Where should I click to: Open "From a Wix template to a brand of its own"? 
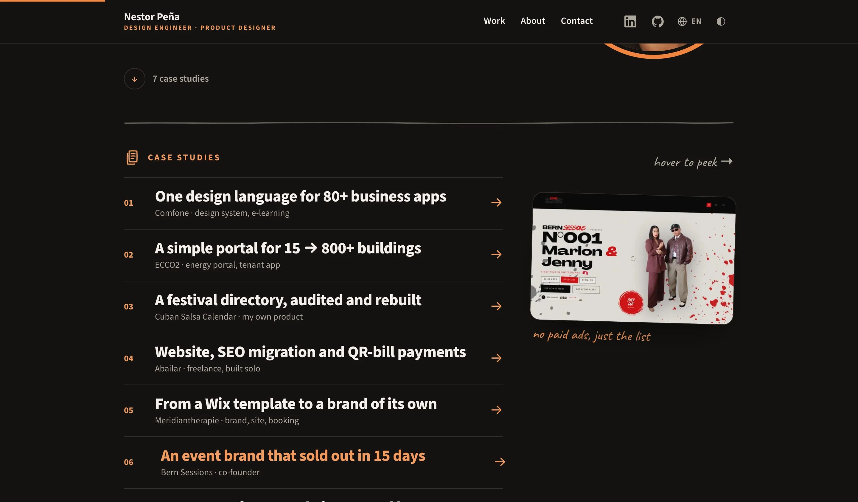click(296, 404)
